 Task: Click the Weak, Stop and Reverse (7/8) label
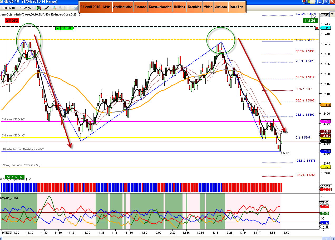coord(21,165)
